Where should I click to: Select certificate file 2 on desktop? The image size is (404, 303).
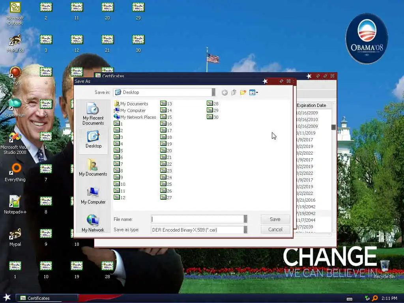coord(46,11)
